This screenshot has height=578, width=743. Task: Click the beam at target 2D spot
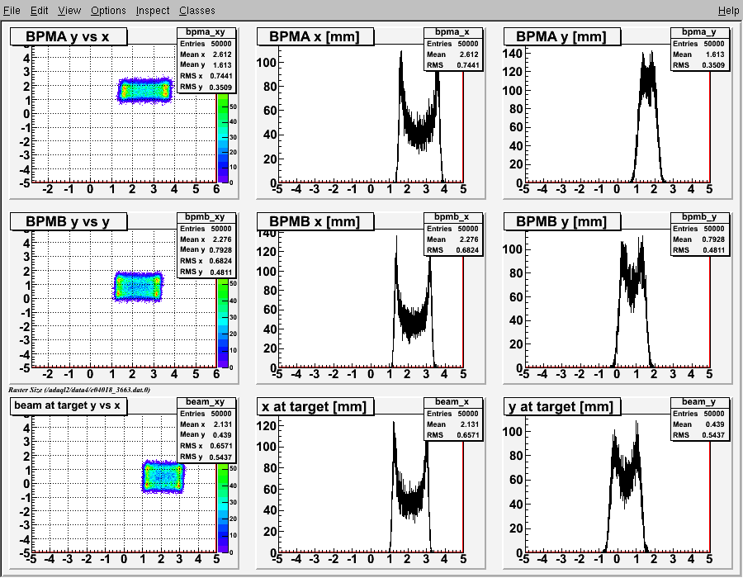click(x=163, y=476)
